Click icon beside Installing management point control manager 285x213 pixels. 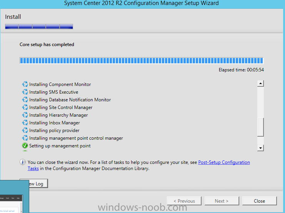25,138
